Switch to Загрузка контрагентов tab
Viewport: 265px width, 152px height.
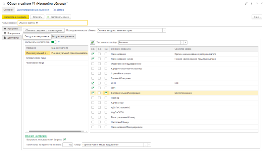(63, 36)
